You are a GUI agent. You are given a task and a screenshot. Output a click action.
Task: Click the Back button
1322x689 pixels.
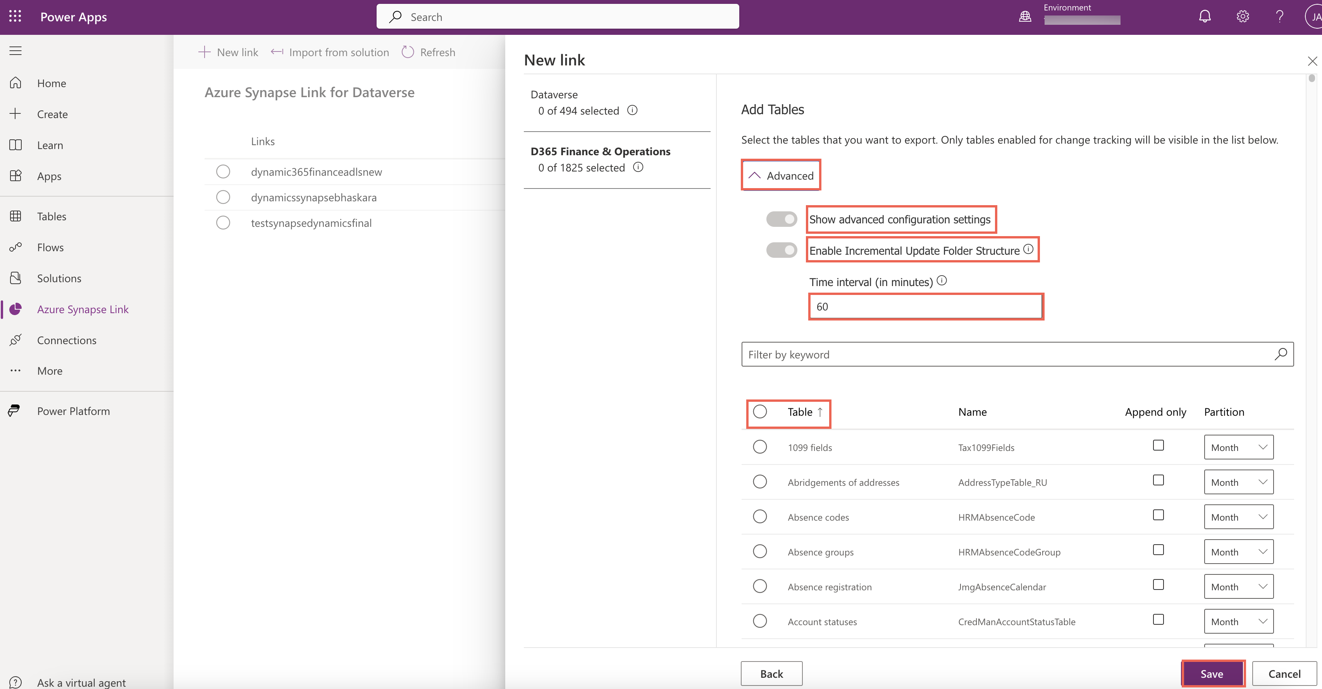[x=771, y=673]
